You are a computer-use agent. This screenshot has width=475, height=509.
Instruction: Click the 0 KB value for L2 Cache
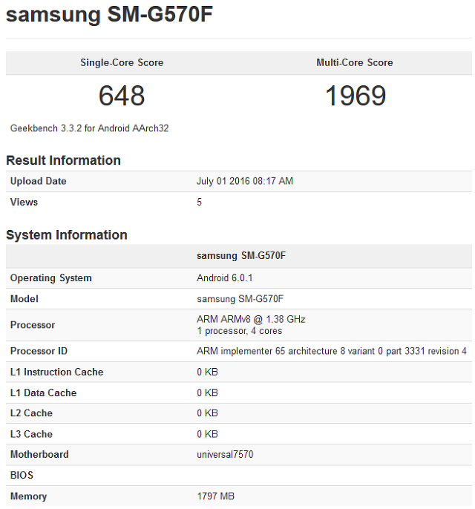click(207, 413)
